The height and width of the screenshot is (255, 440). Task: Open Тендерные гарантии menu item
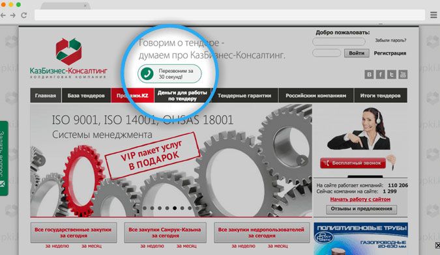point(244,96)
